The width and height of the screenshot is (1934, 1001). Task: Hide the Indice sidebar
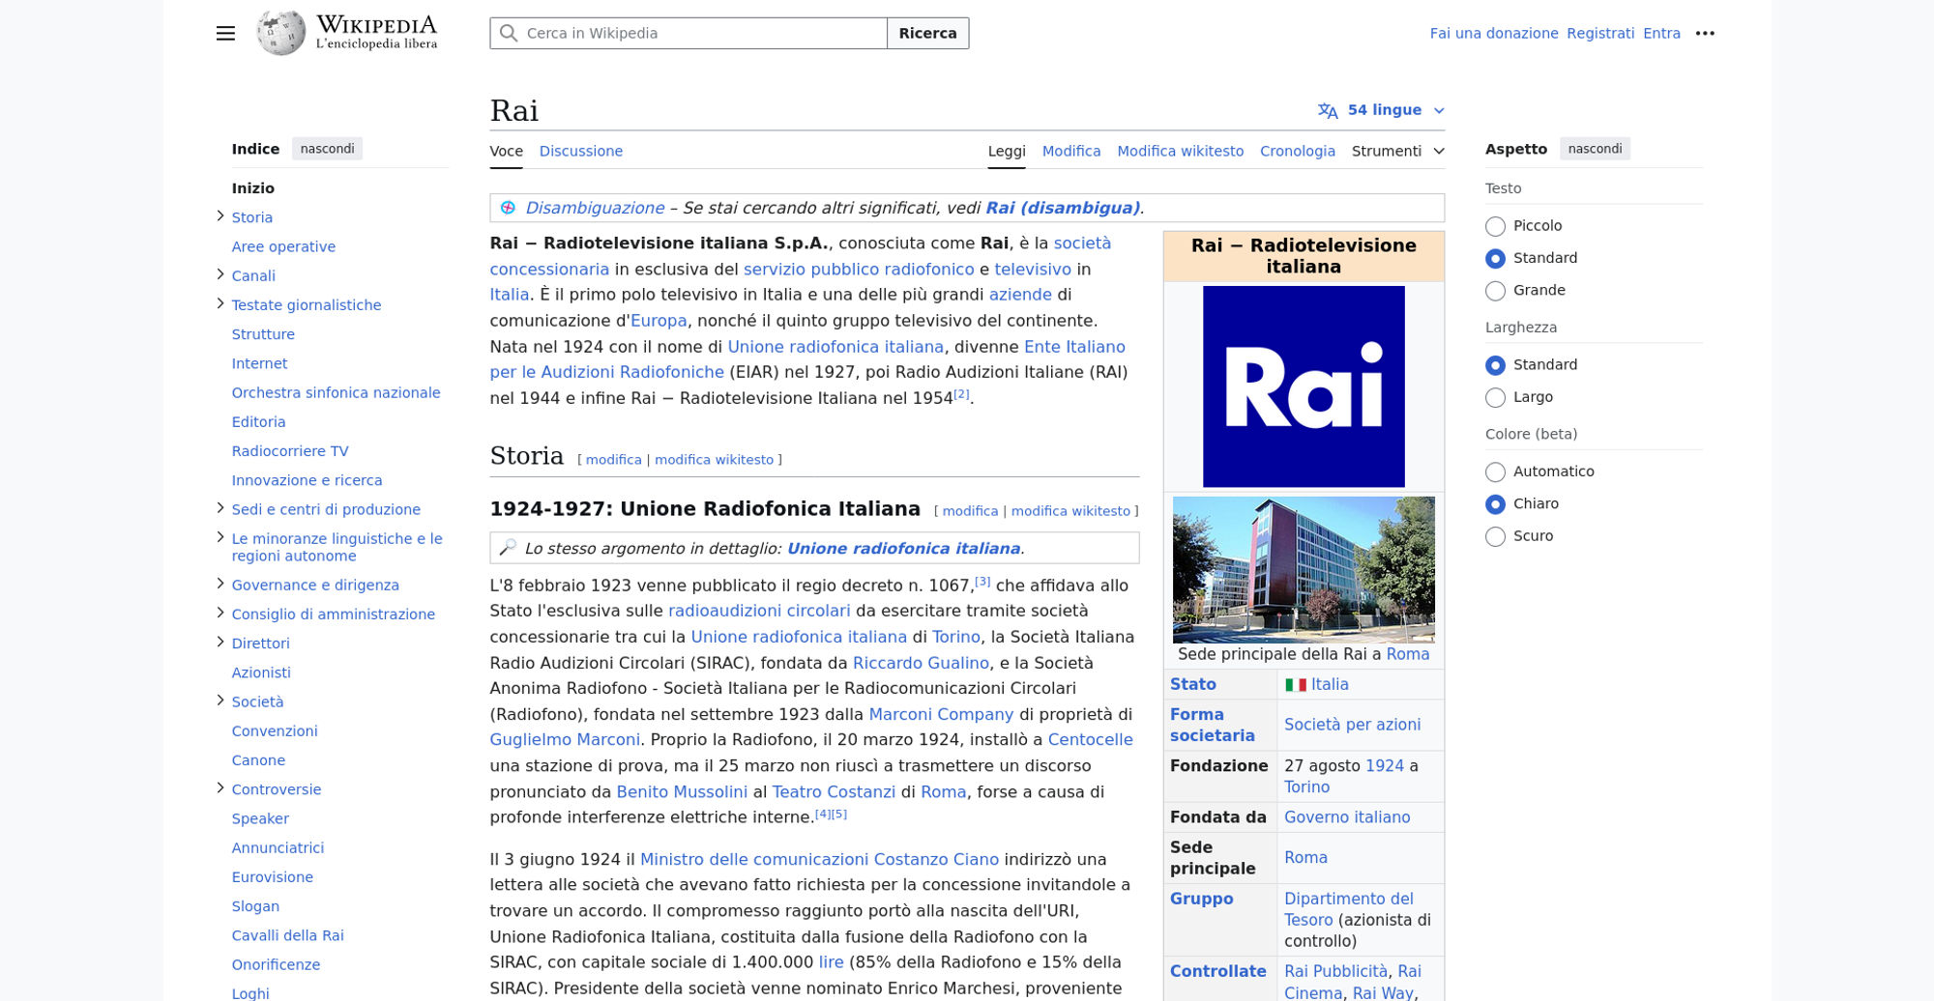[327, 149]
